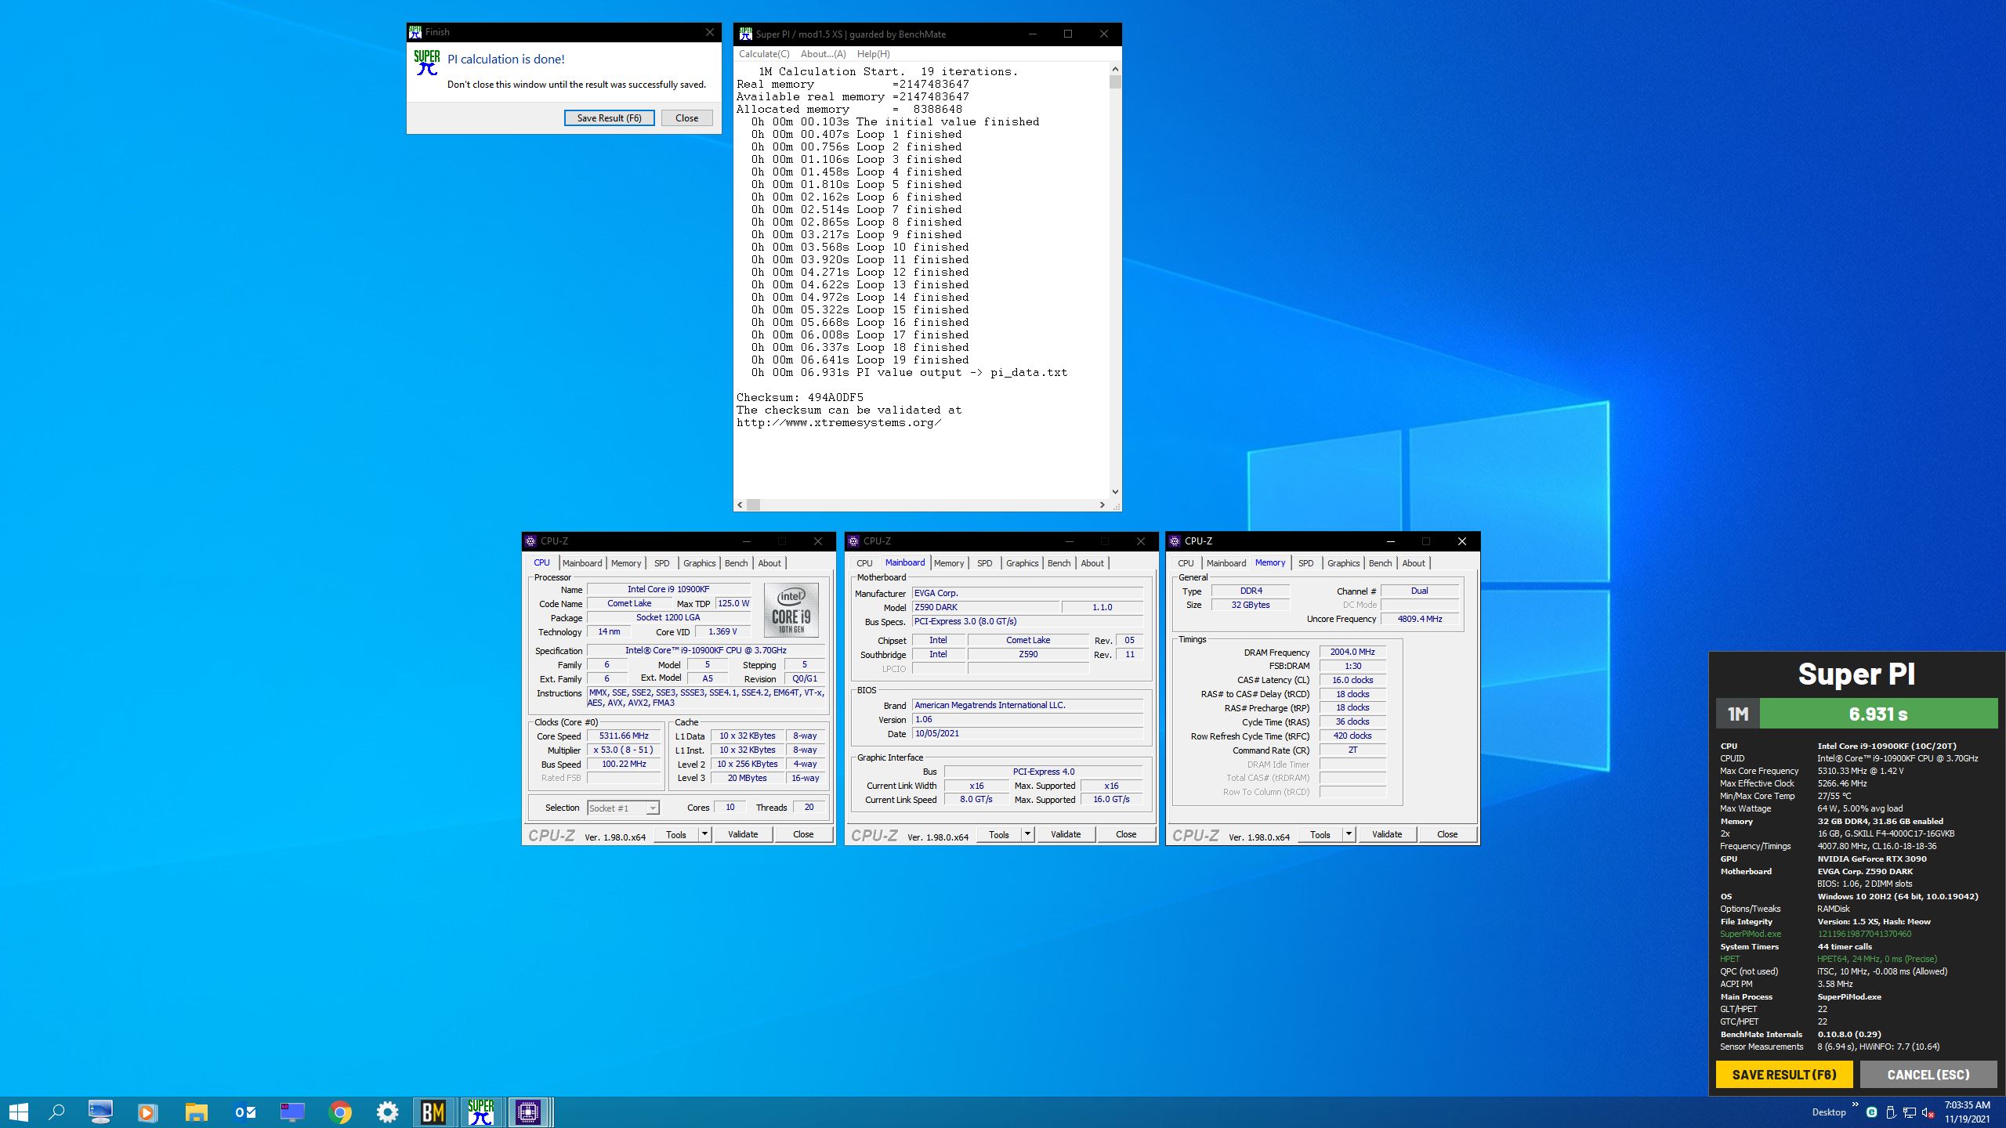Viewport: 2006px width, 1128px height.
Task: Open the Socket #1 selection combo box
Action: pyautogui.click(x=623, y=808)
